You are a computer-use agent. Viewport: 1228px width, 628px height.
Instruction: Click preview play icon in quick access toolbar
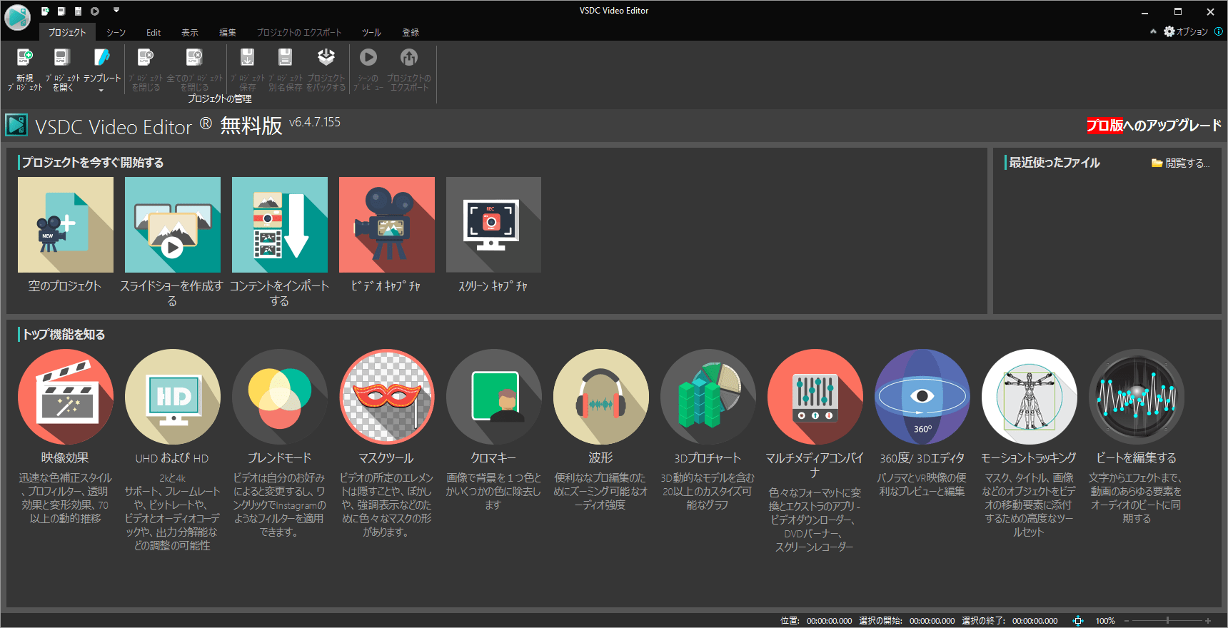click(x=95, y=11)
